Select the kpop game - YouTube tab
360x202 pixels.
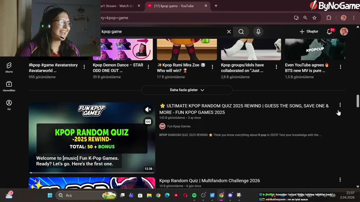click(177, 6)
